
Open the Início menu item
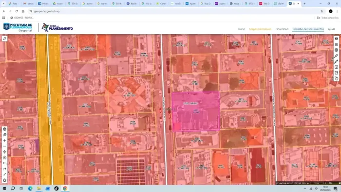[x=242, y=29]
